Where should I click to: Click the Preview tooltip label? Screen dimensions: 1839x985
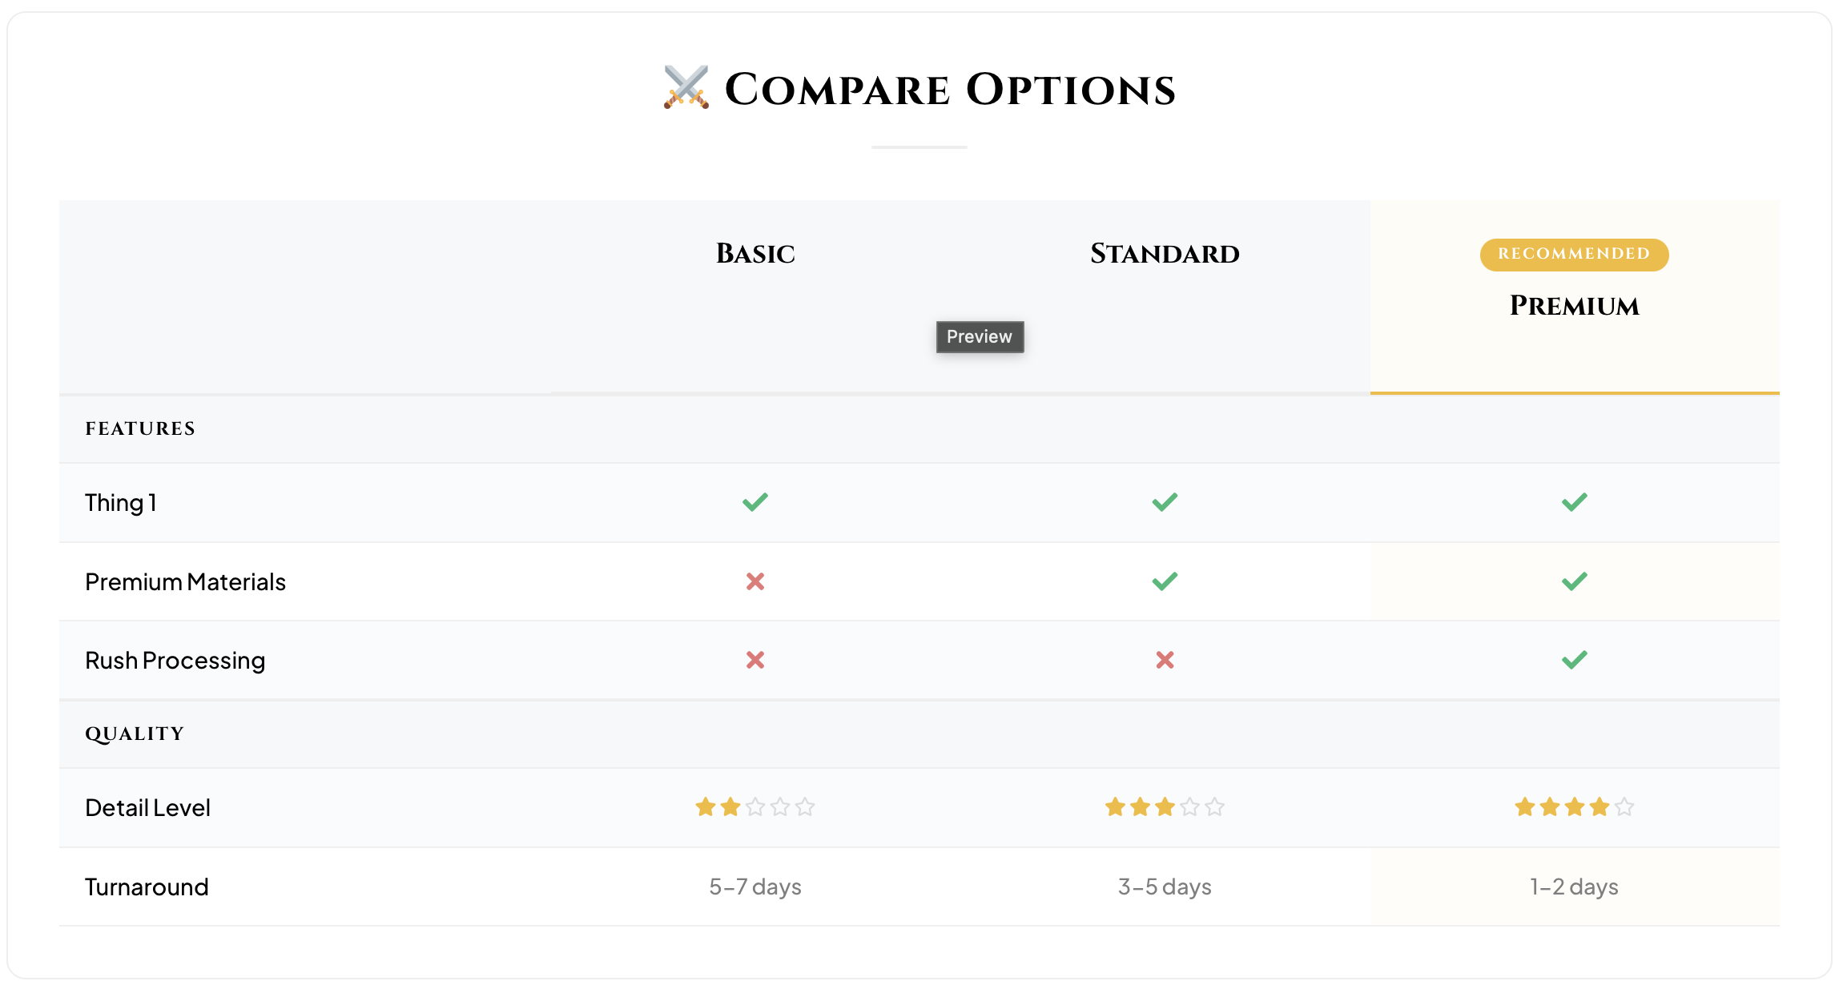[x=980, y=337]
